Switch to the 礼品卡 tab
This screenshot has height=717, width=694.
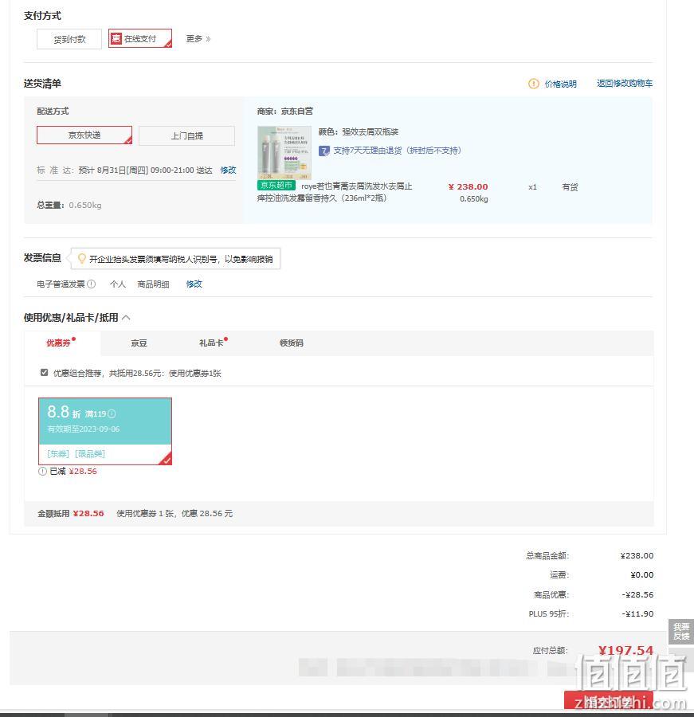(211, 343)
